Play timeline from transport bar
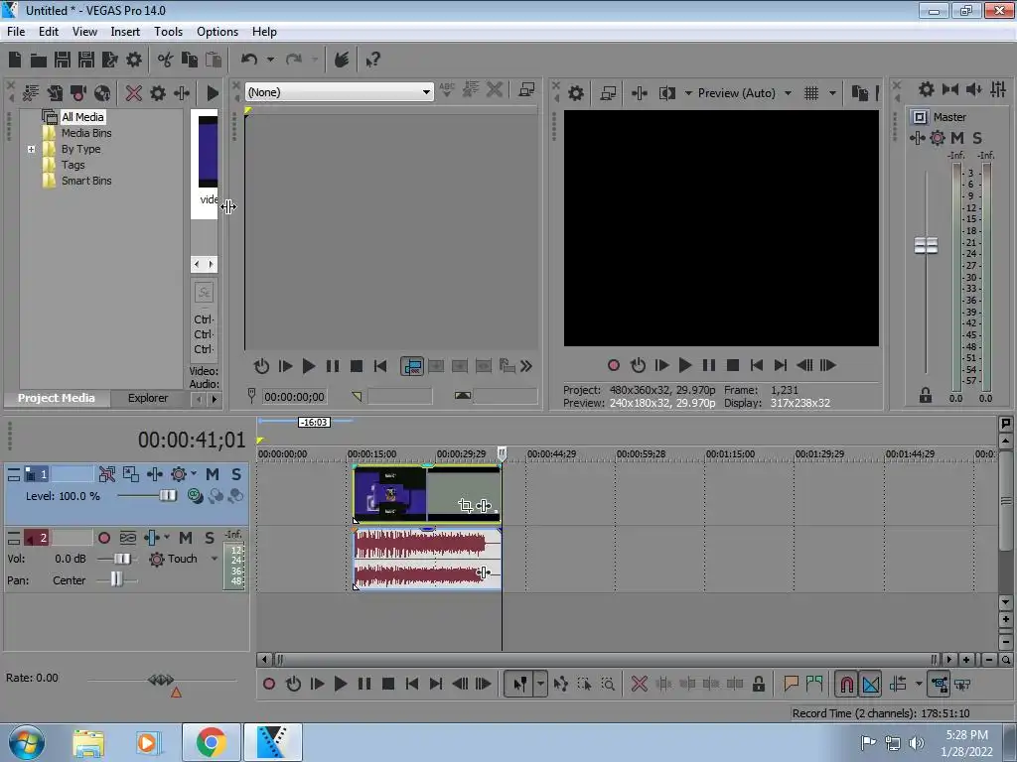Viewport: 1017px width, 762px height. pyautogui.click(x=341, y=684)
